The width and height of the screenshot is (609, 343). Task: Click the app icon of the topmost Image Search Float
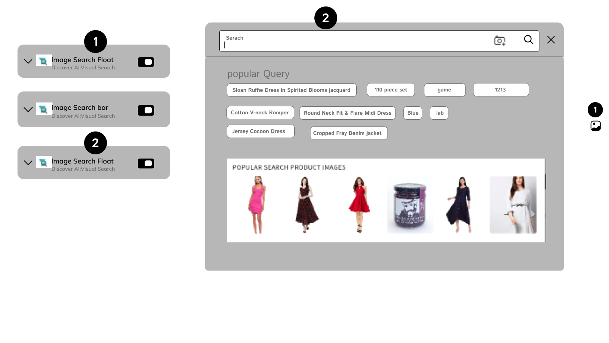coord(44,61)
